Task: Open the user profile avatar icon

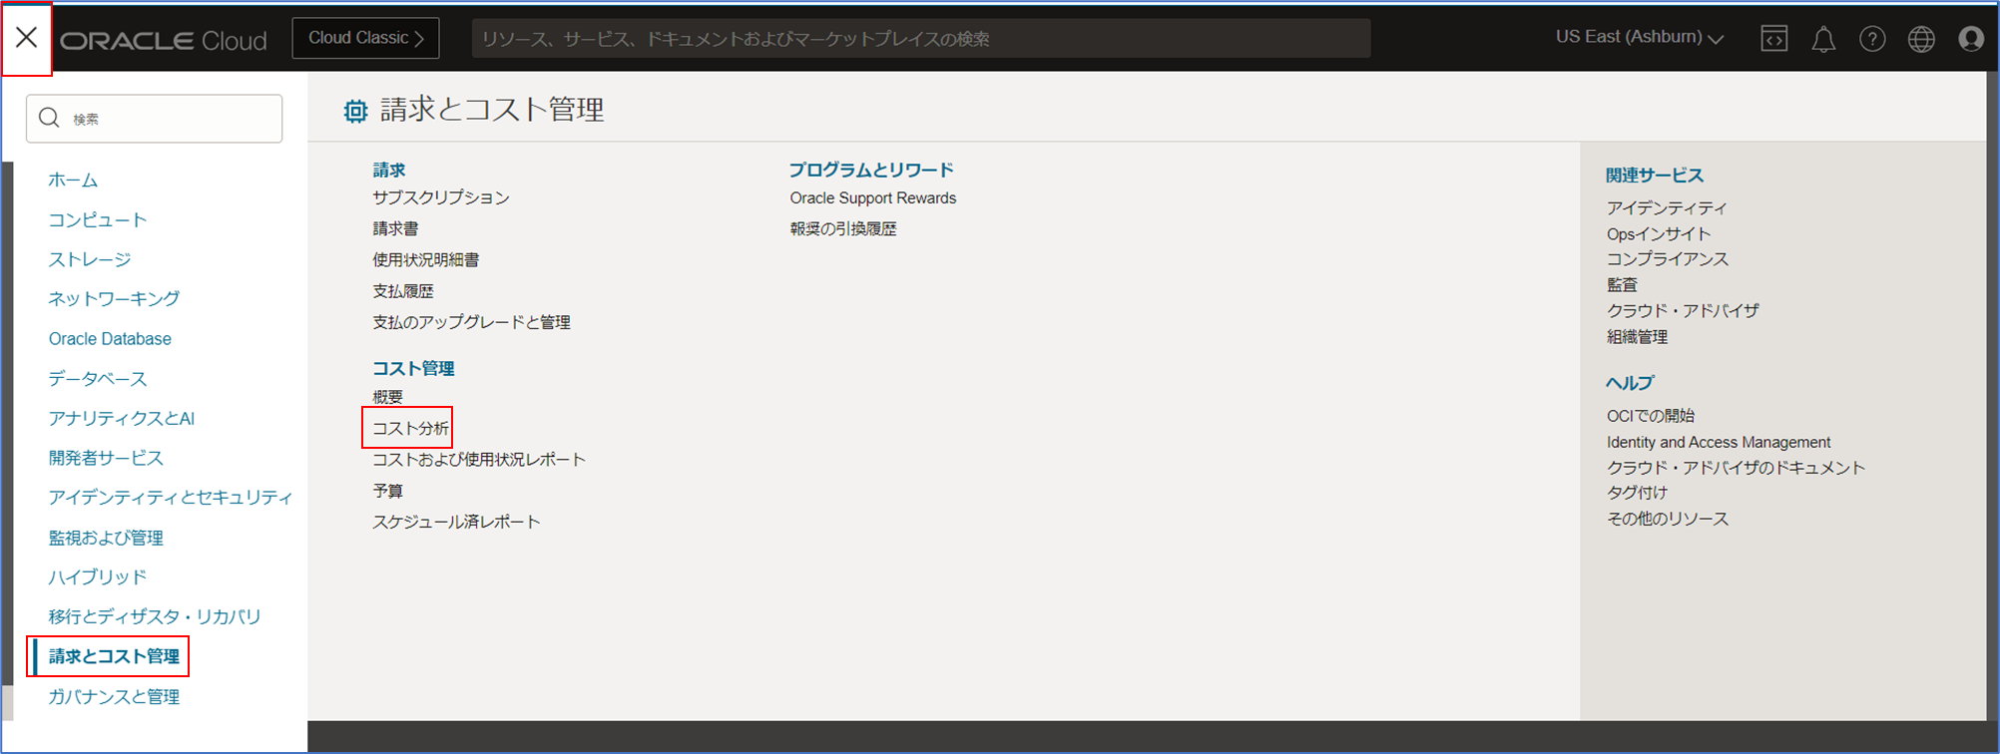Action: pyautogui.click(x=1971, y=39)
